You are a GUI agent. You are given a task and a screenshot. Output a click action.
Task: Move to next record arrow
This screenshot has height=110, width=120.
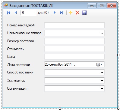(x=55, y=13)
